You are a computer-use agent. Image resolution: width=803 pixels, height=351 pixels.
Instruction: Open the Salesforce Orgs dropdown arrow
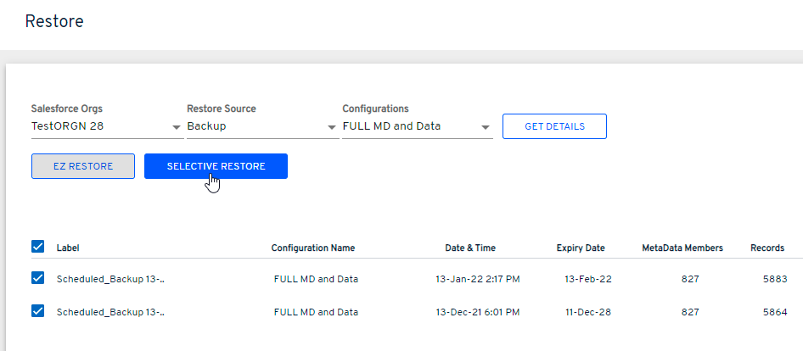177,127
